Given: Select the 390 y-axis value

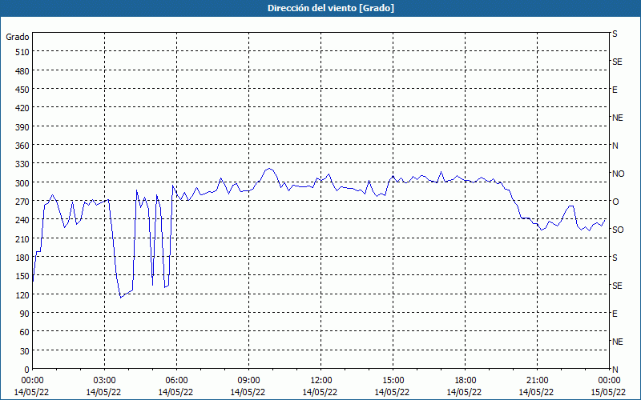Looking at the screenshot, I should click(23, 127).
